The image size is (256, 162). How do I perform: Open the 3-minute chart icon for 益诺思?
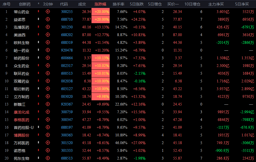tap(48, 19)
